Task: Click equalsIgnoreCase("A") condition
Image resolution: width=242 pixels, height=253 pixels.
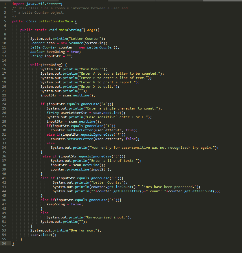Action: [x=88, y=104]
